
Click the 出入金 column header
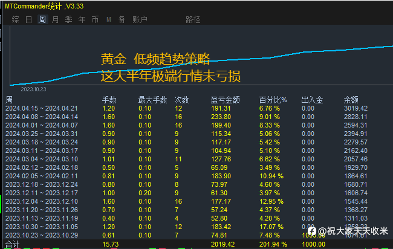tap(312, 100)
